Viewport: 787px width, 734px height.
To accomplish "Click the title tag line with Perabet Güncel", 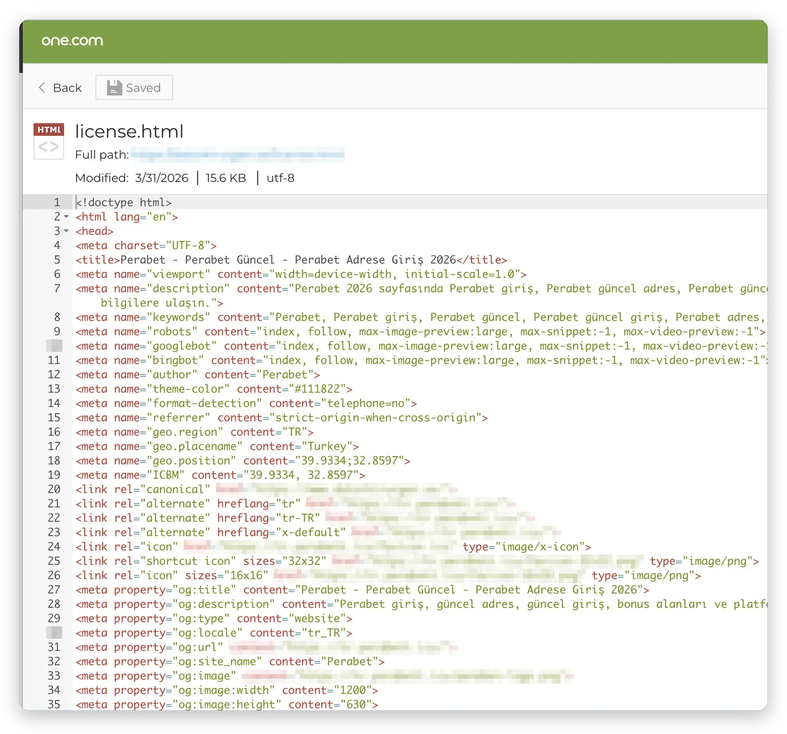I will coord(291,260).
